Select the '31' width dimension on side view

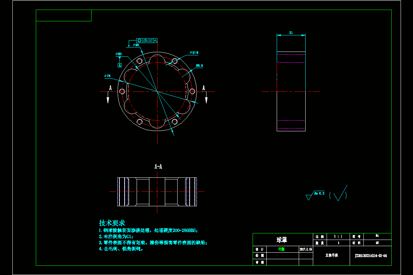(291, 33)
